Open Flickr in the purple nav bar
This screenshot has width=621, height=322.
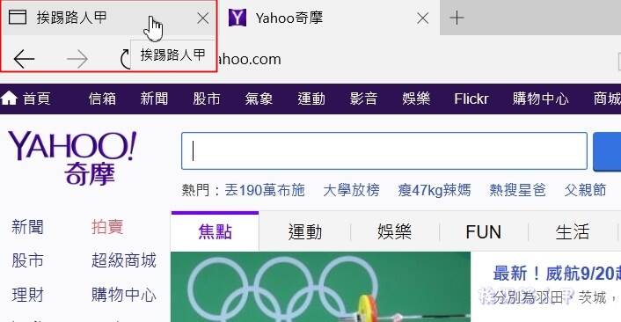[471, 99]
